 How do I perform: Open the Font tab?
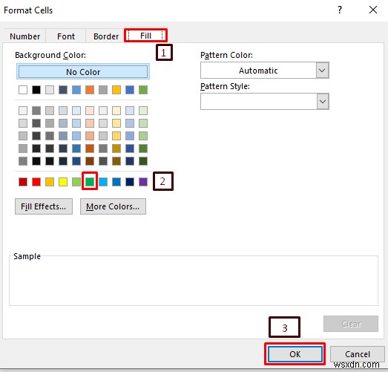66,36
